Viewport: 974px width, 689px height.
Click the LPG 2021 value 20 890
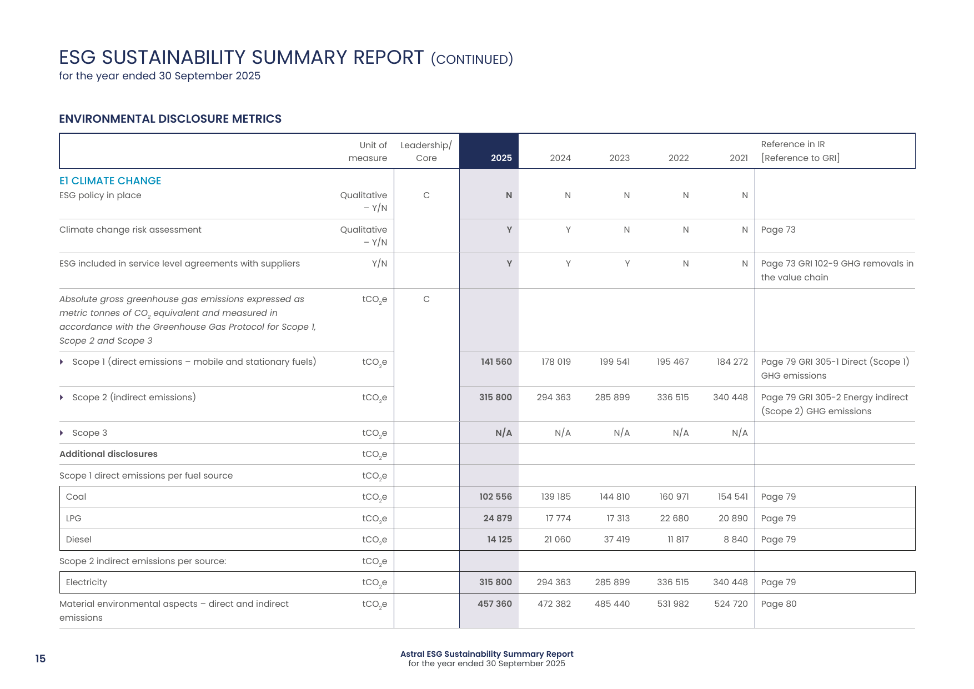(733, 519)
